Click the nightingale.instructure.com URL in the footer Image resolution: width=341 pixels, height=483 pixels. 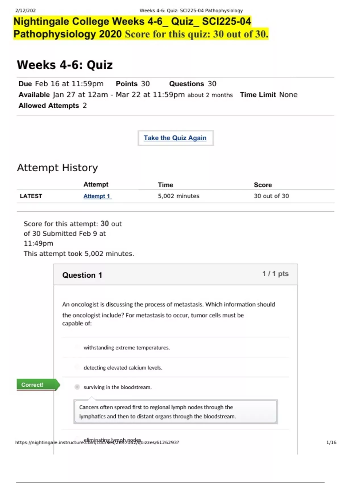[x=97, y=442]
